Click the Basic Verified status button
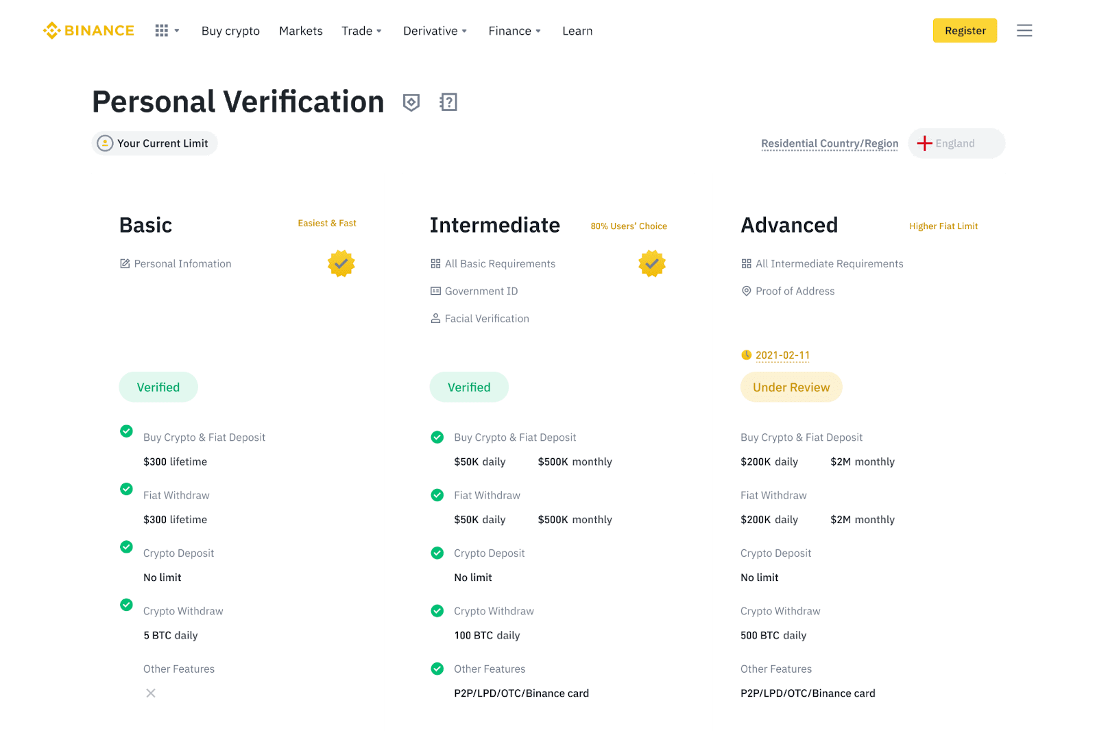Screen dimensions: 1097x731 pyautogui.click(x=158, y=387)
